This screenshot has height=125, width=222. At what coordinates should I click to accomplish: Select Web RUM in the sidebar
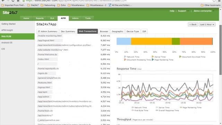(17, 36)
